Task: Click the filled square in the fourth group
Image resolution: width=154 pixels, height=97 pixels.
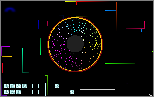Action: [72, 92]
